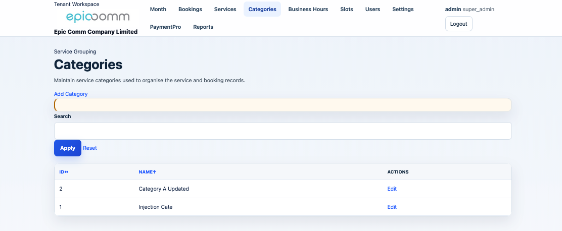This screenshot has width=562, height=231.
Task: Open the Services page
Action: coord(225,9)
